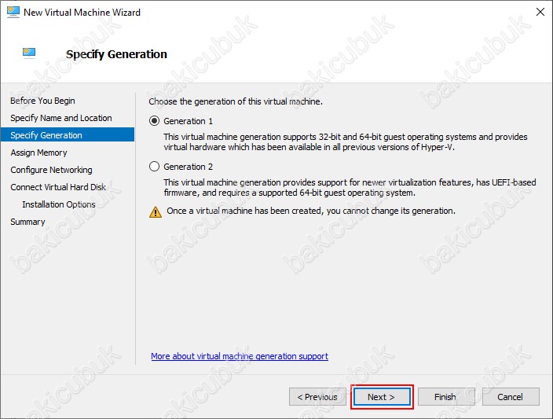Go to Connect Virtual Hard Disk step
Image resolution: width=553 pixels, height=419 pixels.
(x=58, y=187)
